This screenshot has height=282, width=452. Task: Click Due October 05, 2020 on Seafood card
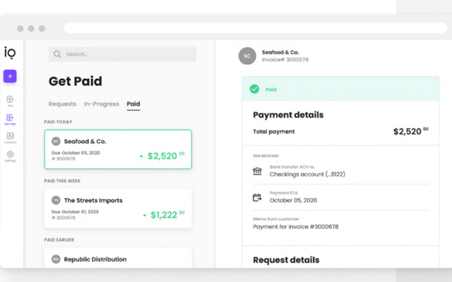(76, 153)
